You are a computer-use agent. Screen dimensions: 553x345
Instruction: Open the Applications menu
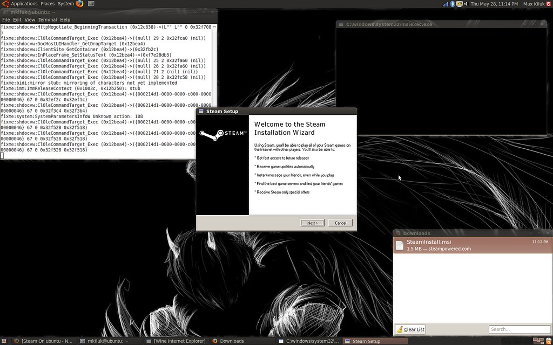click(x=24, y=4)
